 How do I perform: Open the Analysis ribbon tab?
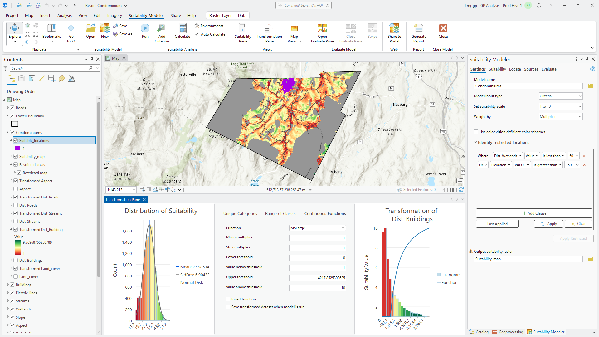tap(64, 15)
